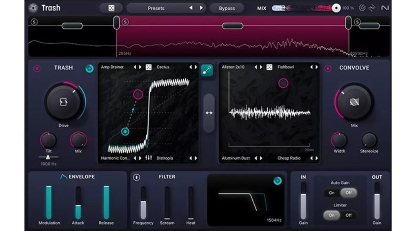
Task: Click the Trash Mix knob
Action: 78,140
